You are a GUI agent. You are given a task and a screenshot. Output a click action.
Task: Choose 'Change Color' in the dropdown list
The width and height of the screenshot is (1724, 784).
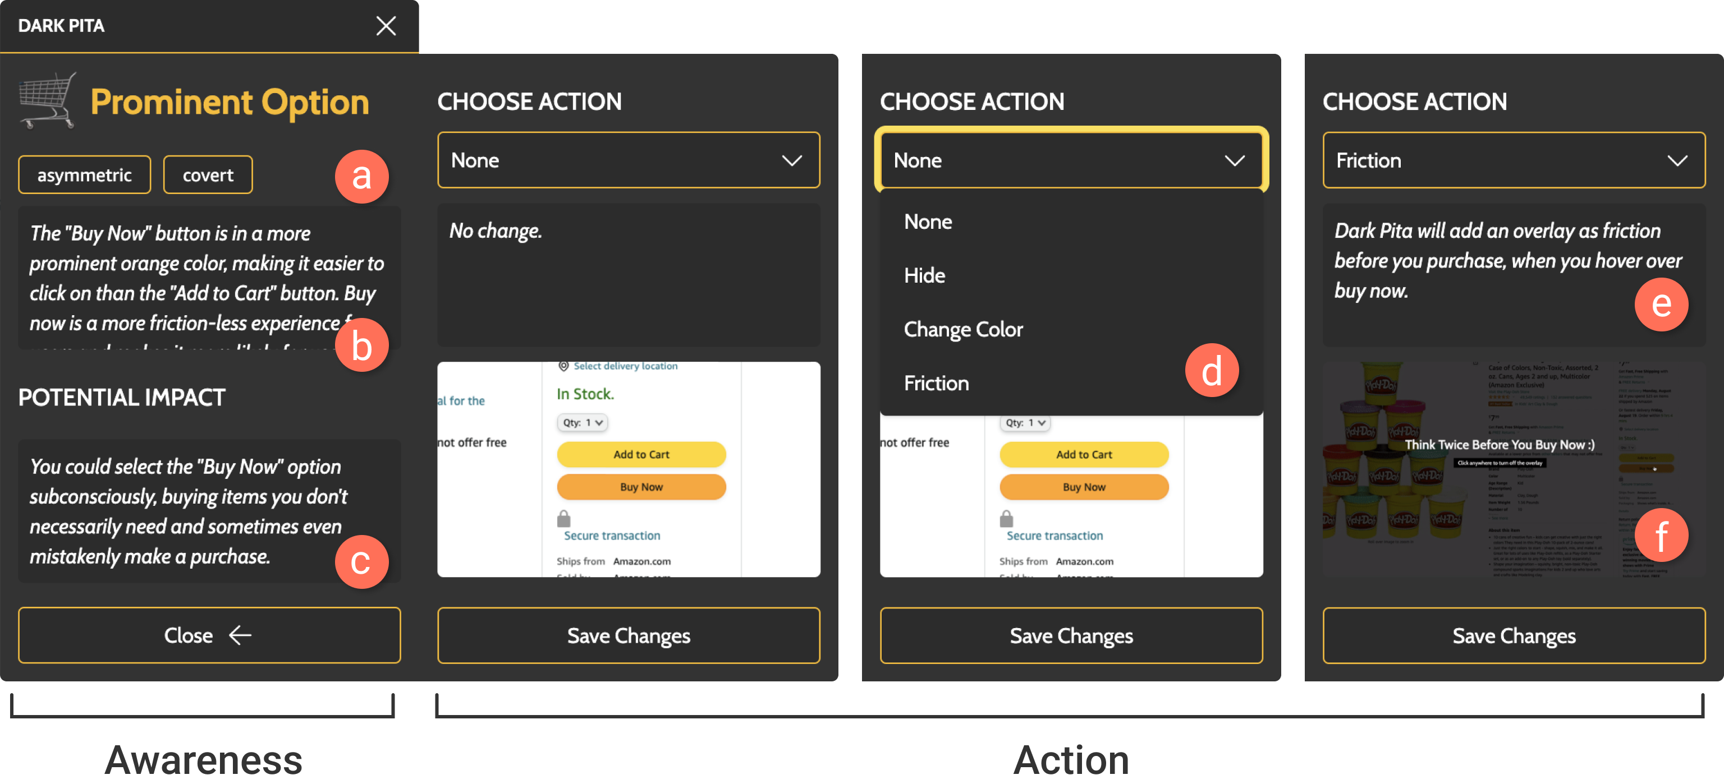pyautogui.click(x=963, y=330)
